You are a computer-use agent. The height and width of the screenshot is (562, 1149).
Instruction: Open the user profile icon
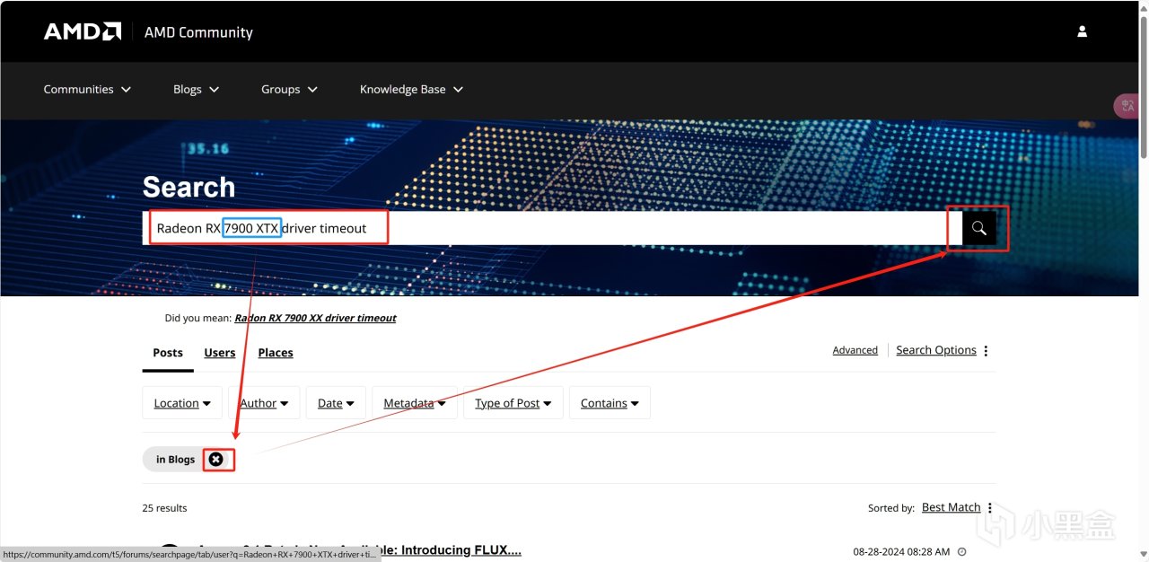[1082, 31]
